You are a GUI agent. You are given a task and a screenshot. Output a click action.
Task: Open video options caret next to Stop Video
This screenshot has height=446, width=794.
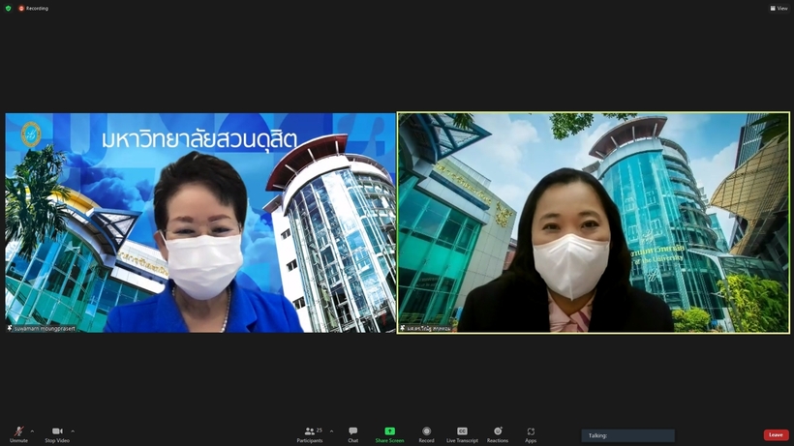(73, 431)
